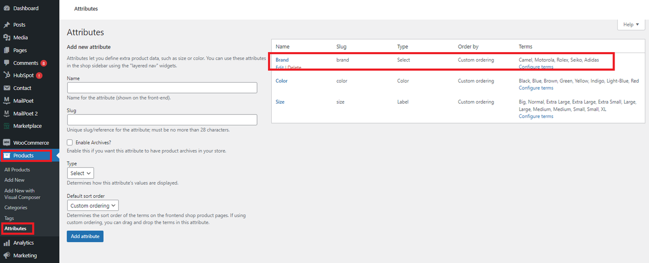Configure terms for Brand attribute

(536, 67)
